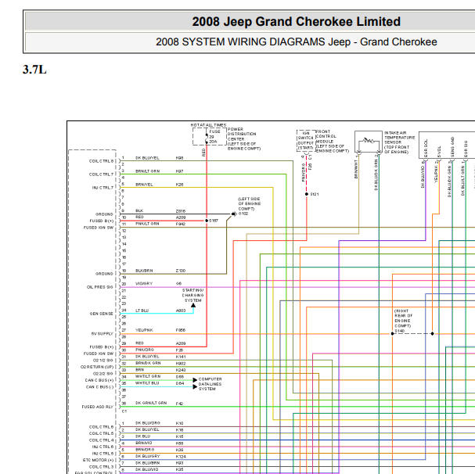Screen dimensions: 475x474
Task: Click the 2008 Jeep Grand Cherokee Limited title
Action: [x=297, y=21]
